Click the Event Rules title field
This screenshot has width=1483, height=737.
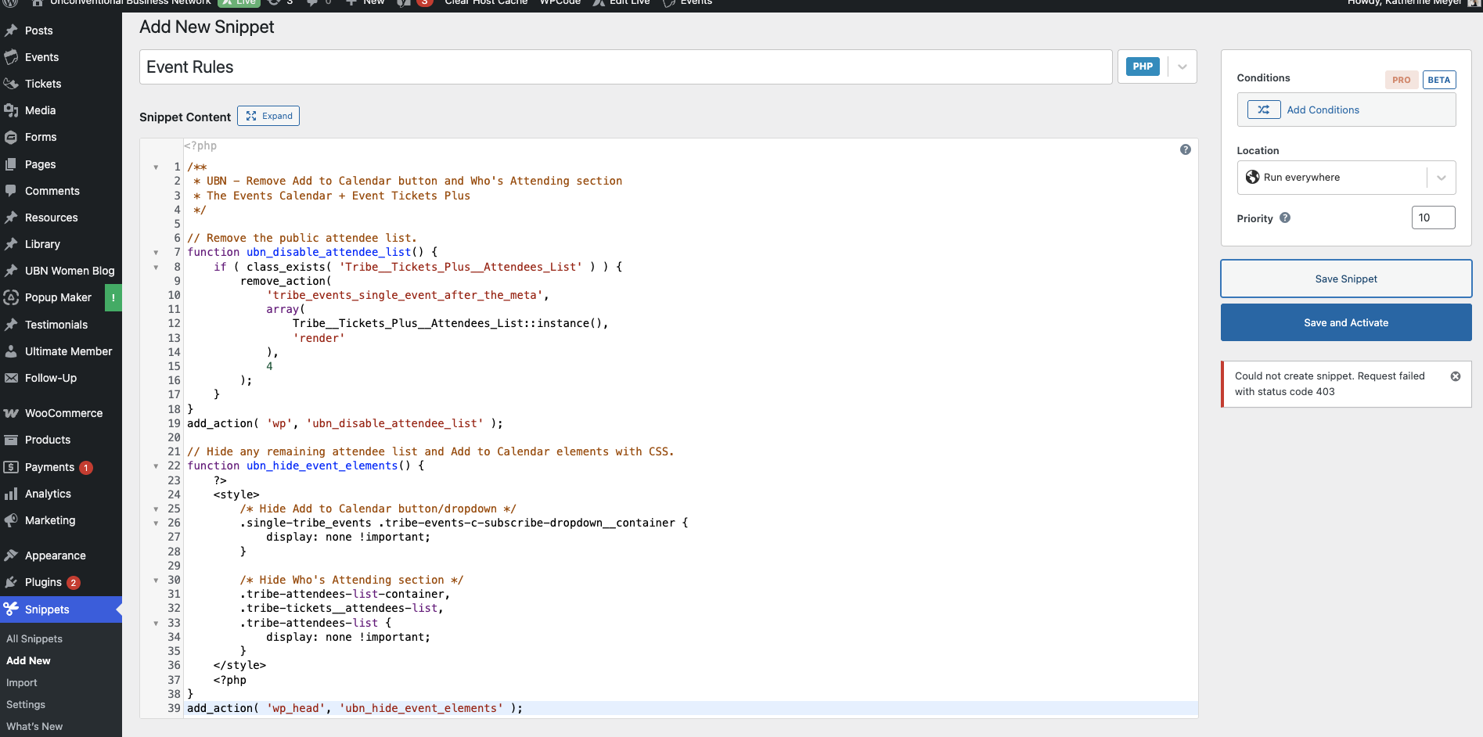625,67
